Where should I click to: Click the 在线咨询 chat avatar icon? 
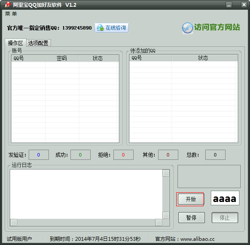100,27
